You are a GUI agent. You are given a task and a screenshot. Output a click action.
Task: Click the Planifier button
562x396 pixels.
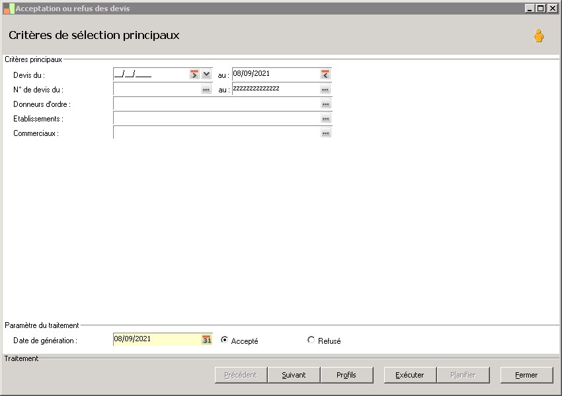[463, 375]
